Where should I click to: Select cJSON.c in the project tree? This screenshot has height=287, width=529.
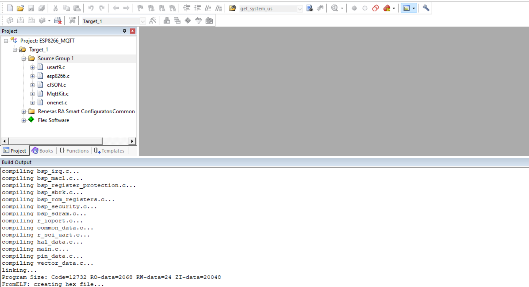(x=56, y=85)
